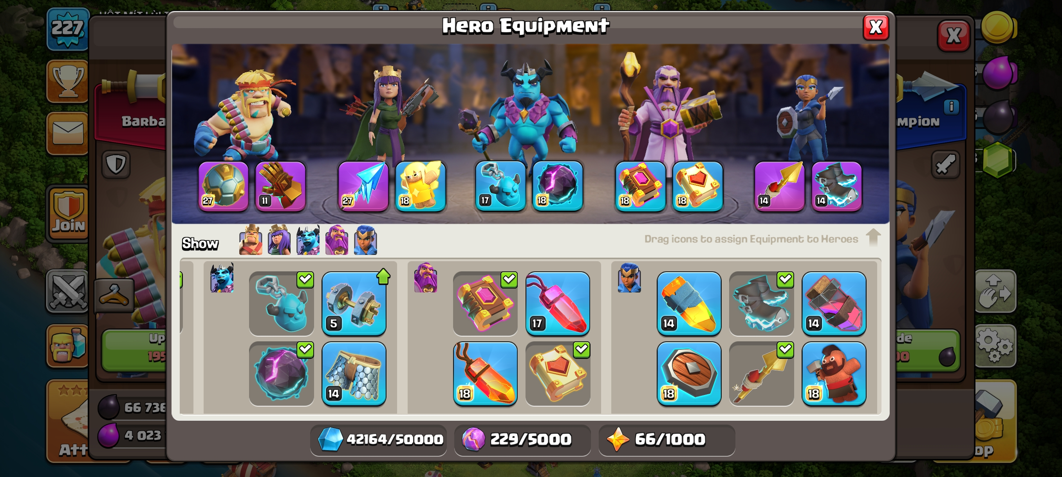This screenshot has width=1062, height=477.
Task: Filter equipment by Barbarian King portrait
Action: tap(251, 240)
